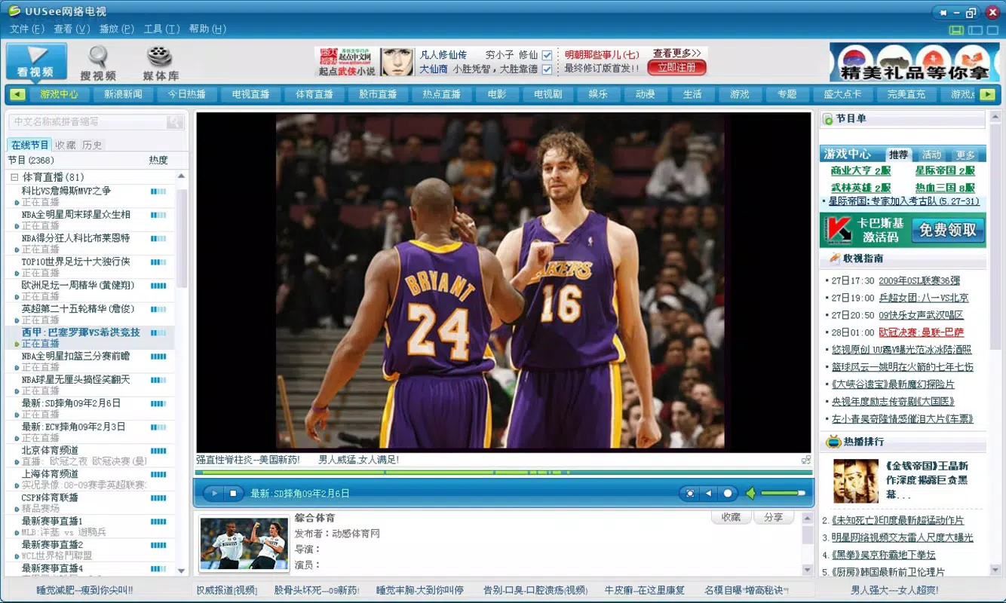
Task: Click the 起点中文网 logo in the ad banner
Action: (x=346, y=57)
